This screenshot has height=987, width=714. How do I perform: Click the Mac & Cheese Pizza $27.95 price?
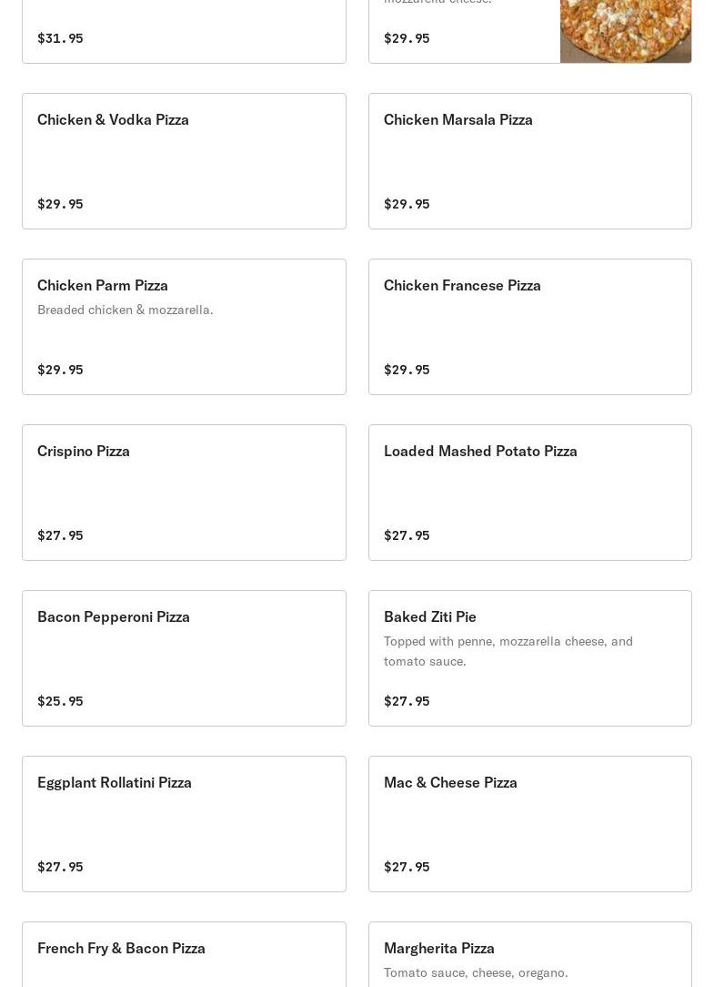click(407, 867)
